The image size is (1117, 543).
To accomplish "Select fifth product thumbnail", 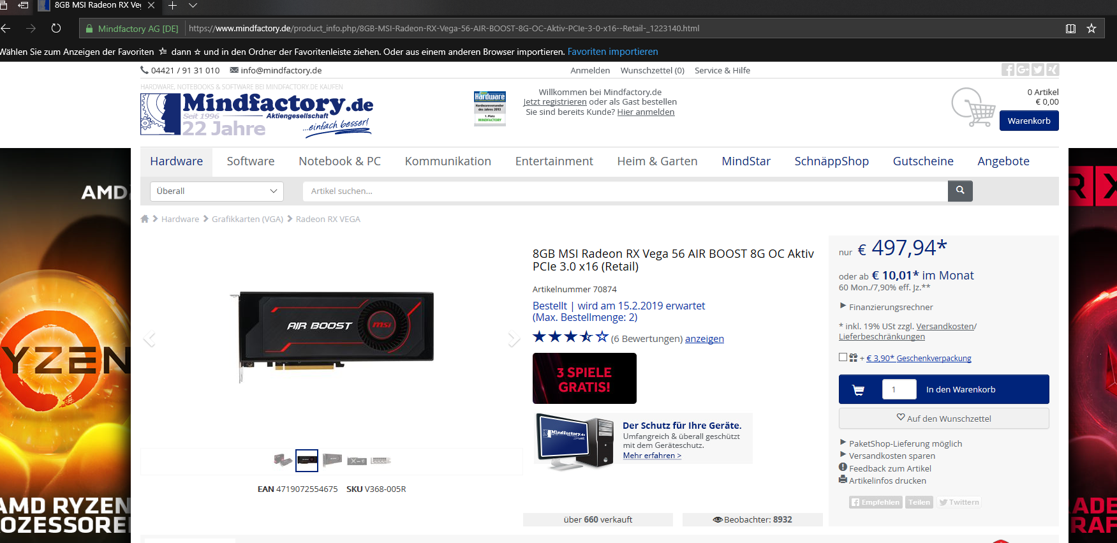I will click(381, 461).
